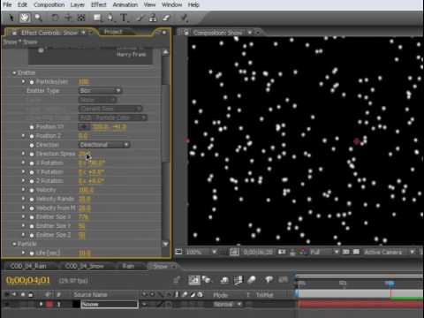This screenshot has width=424, height=318.
Task: Expand the Particles/sec property
Action: (x=23, y=81)
